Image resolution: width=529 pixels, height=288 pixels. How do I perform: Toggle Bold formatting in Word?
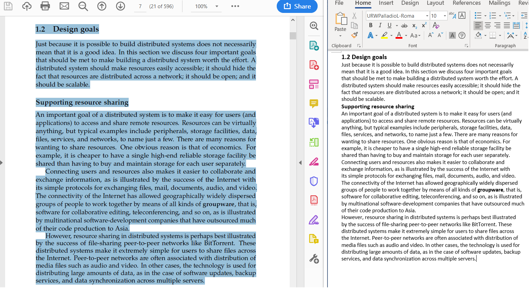coord(371,25)
